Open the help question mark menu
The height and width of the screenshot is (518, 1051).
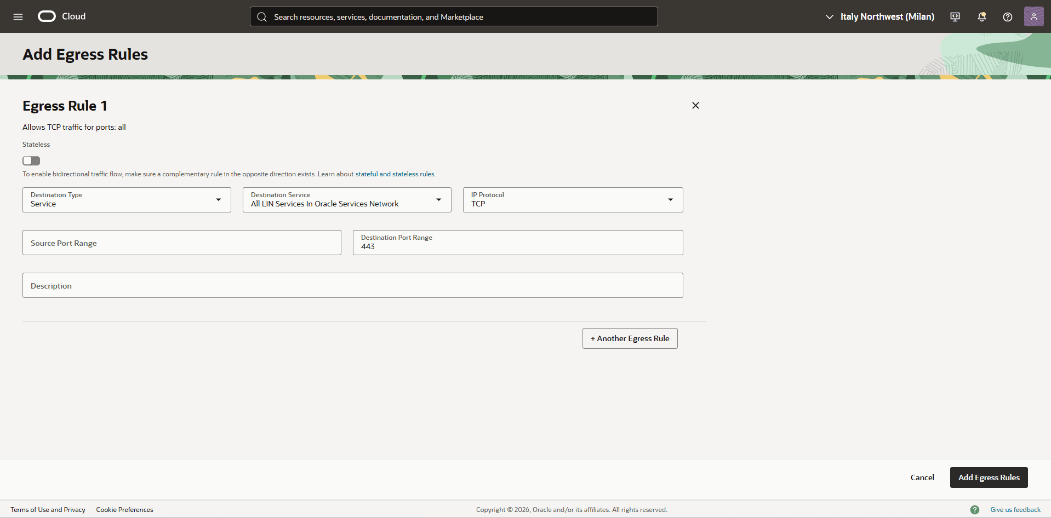point(1008,17)
